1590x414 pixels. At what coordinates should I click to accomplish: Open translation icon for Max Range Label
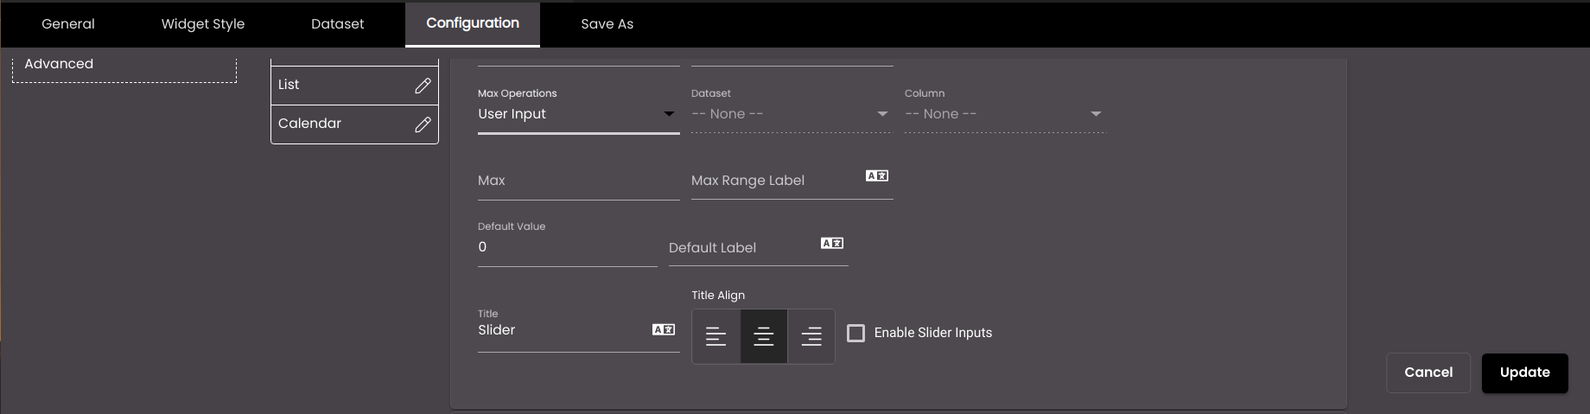click(877, 175)
